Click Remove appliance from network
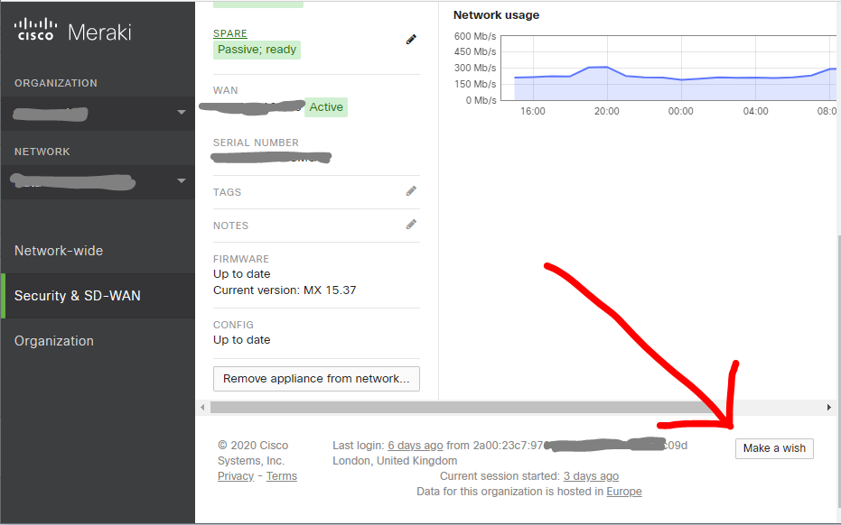This screenshot has height=525, width=841. point(315,378)
